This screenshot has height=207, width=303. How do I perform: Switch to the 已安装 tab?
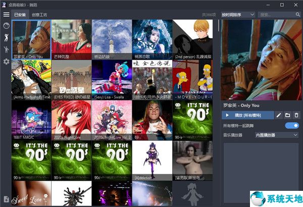click(20, 15)
